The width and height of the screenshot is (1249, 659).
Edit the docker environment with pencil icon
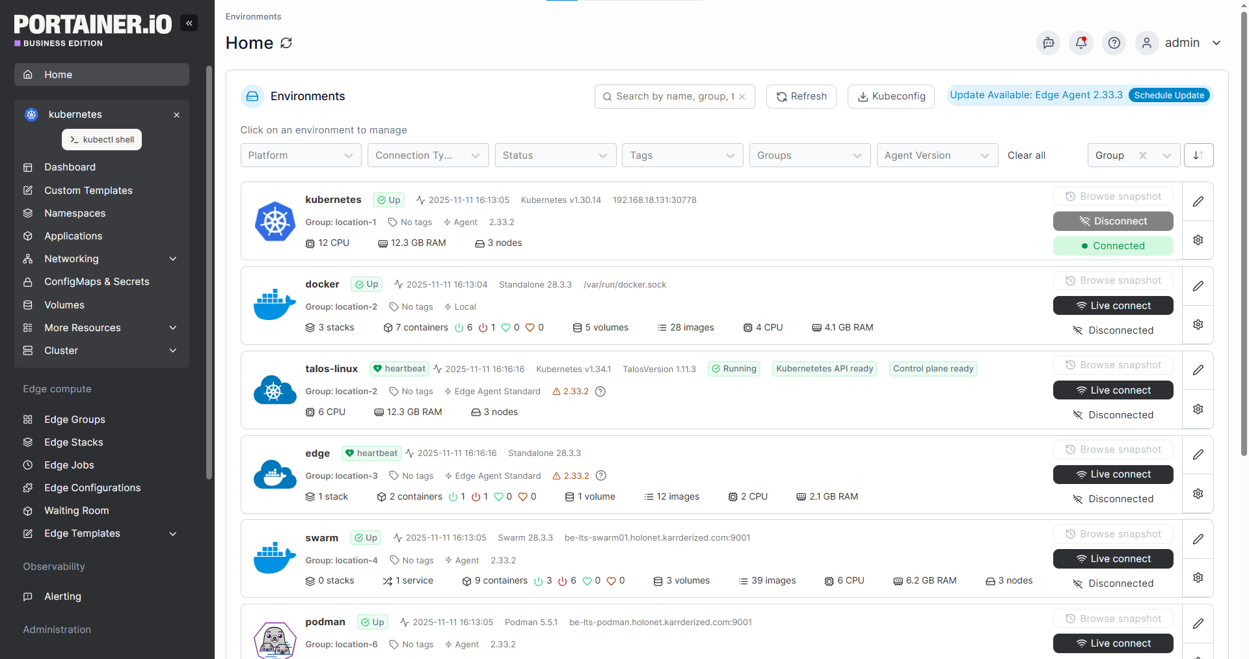point(1198,286)
